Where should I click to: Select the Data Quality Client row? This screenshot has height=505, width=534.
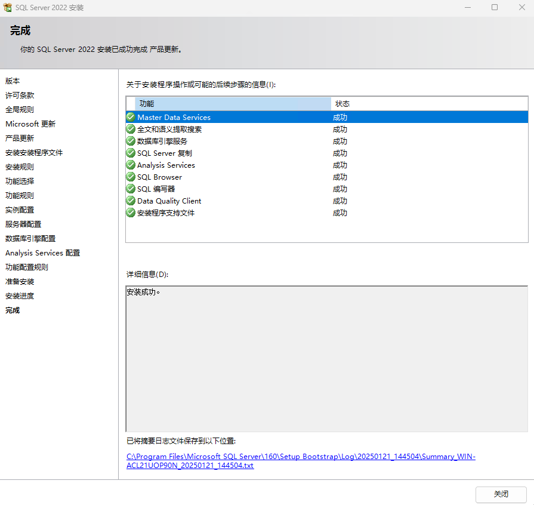(327, 201)
